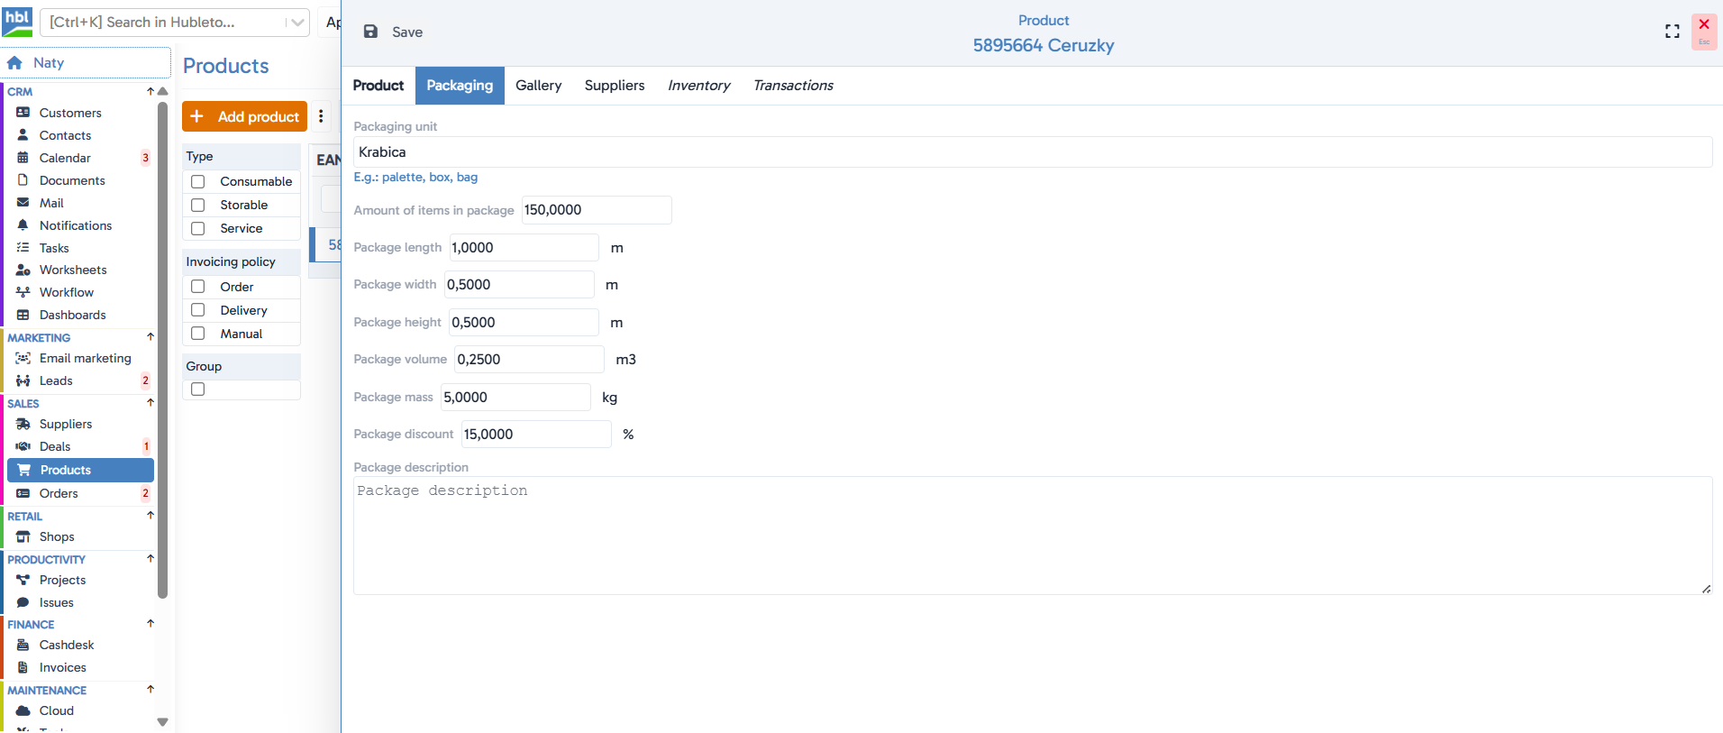Screen dimensions: 1723x733
Task: Tick the Service type checkbox
Action: [x=198, y=228]
